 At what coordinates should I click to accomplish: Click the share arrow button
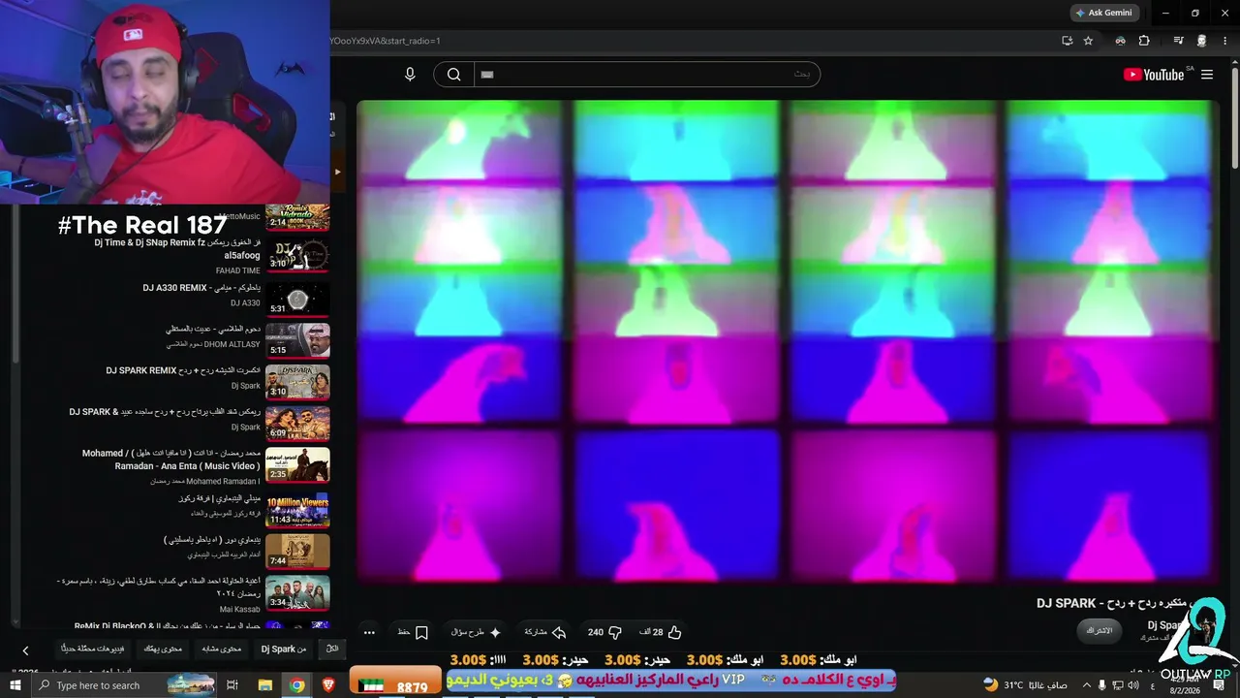point(545,632)
